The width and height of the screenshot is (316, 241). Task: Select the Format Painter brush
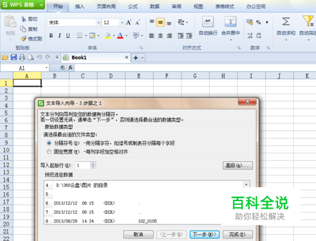[23, 39]
